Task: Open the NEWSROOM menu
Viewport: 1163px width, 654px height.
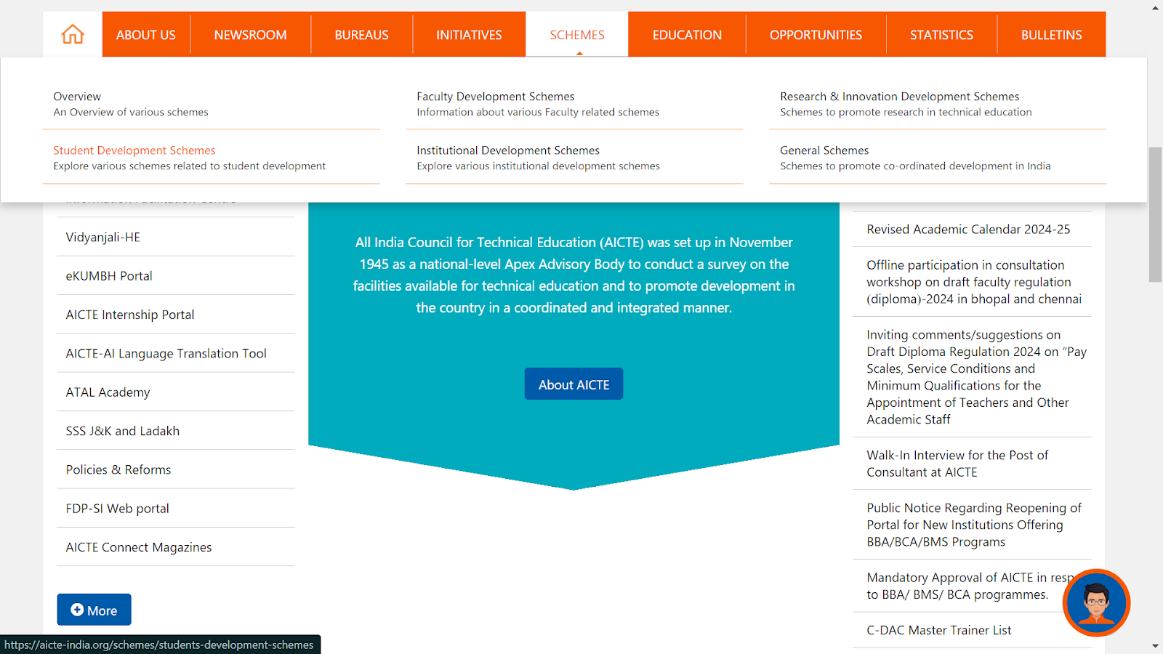Action: (x=250, y=34)
